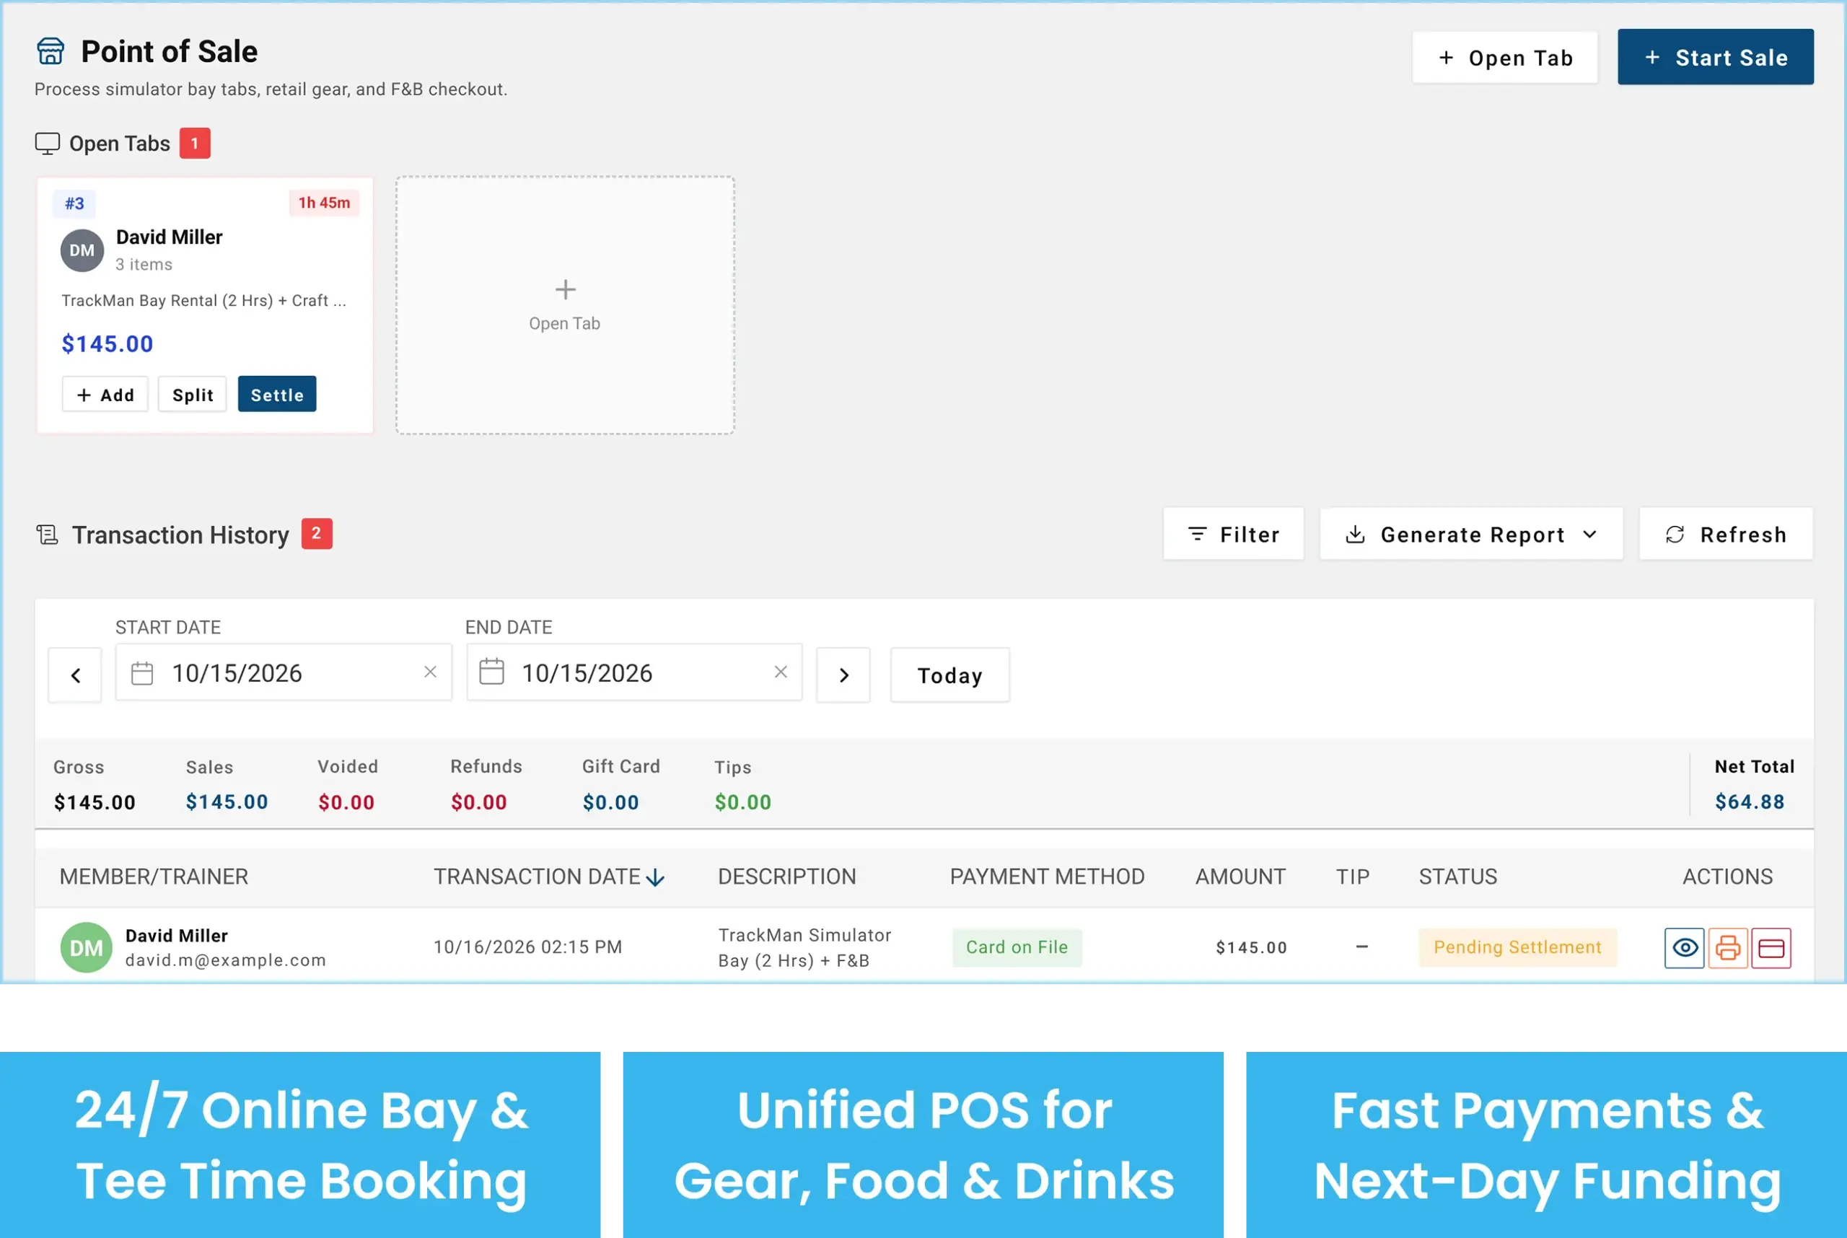Image resolution: width=1847 pixels, height=1238 pixels.
Task: Clear the end date with X icon
Action: [781, 672]
